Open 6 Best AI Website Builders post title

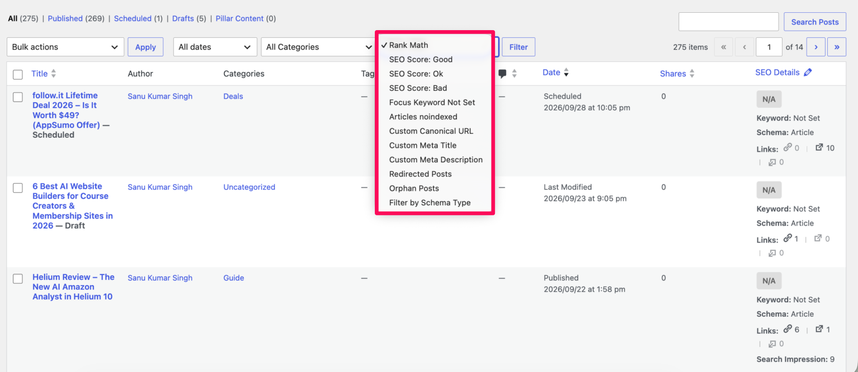(73, 206)
